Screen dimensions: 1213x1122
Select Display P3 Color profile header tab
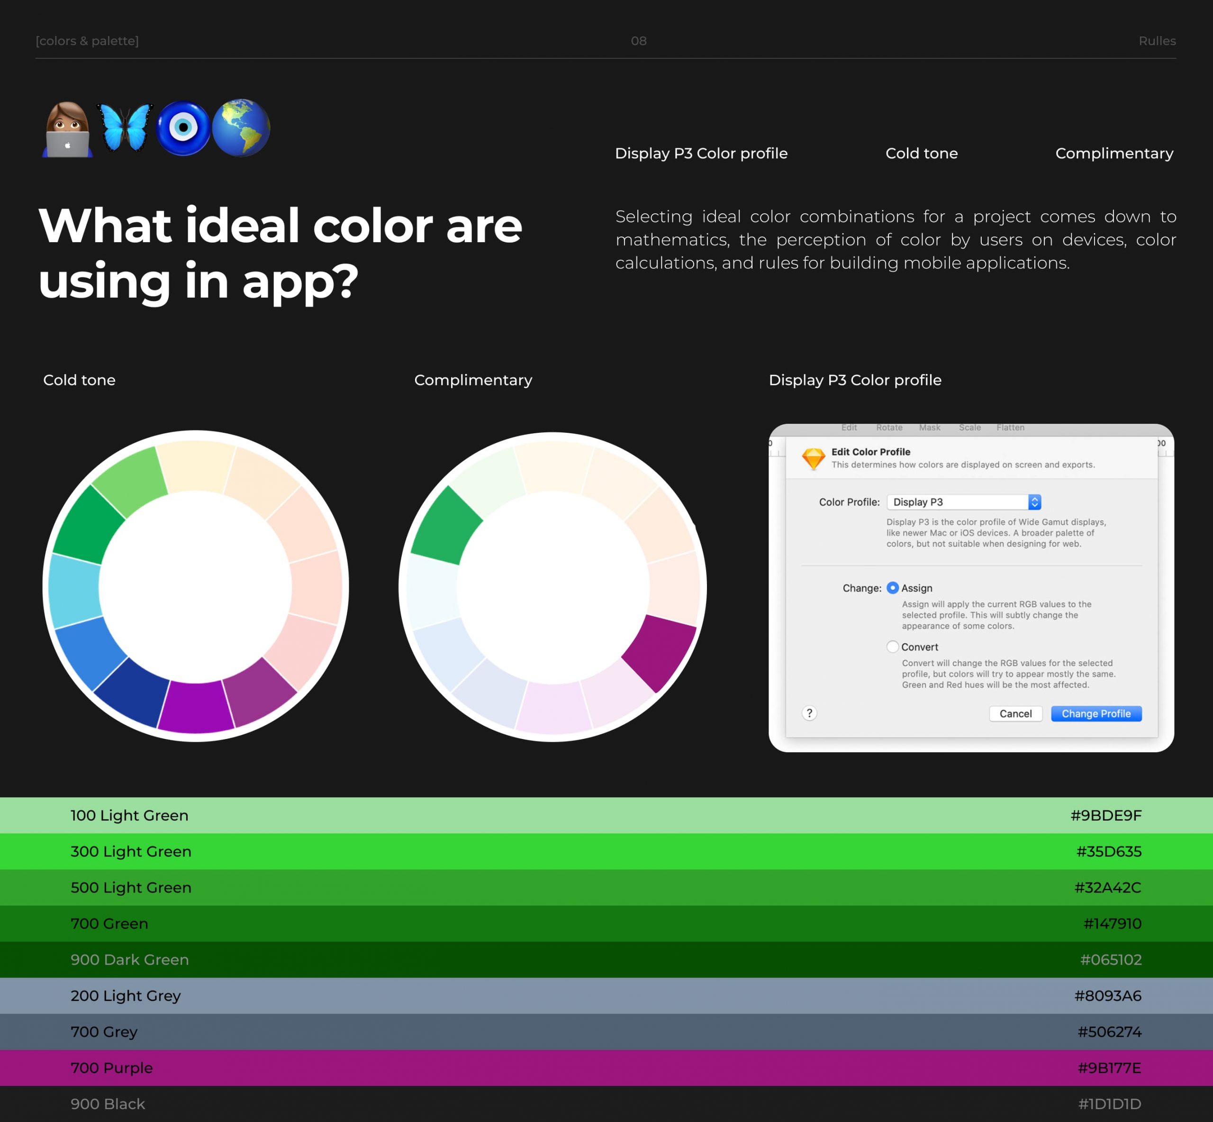click(x=701, y=154)
